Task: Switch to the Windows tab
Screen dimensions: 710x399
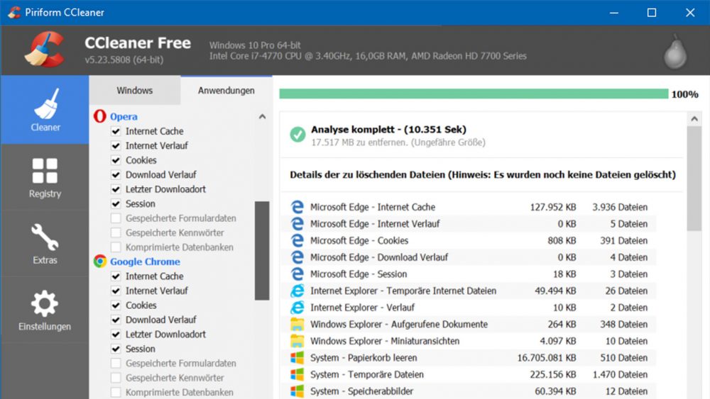Action: pyautogui.click(x=134, y=91)
